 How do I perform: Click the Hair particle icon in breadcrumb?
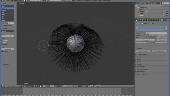(151, 23)
